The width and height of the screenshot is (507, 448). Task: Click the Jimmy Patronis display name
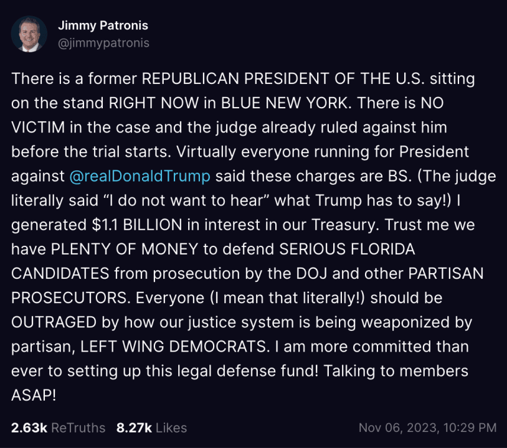click(x=103, y=26)
